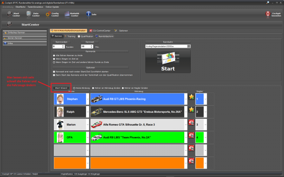Click the red controller icon in OPA's row
This screenshot has height=177, width=284.
tap(191, 135)
